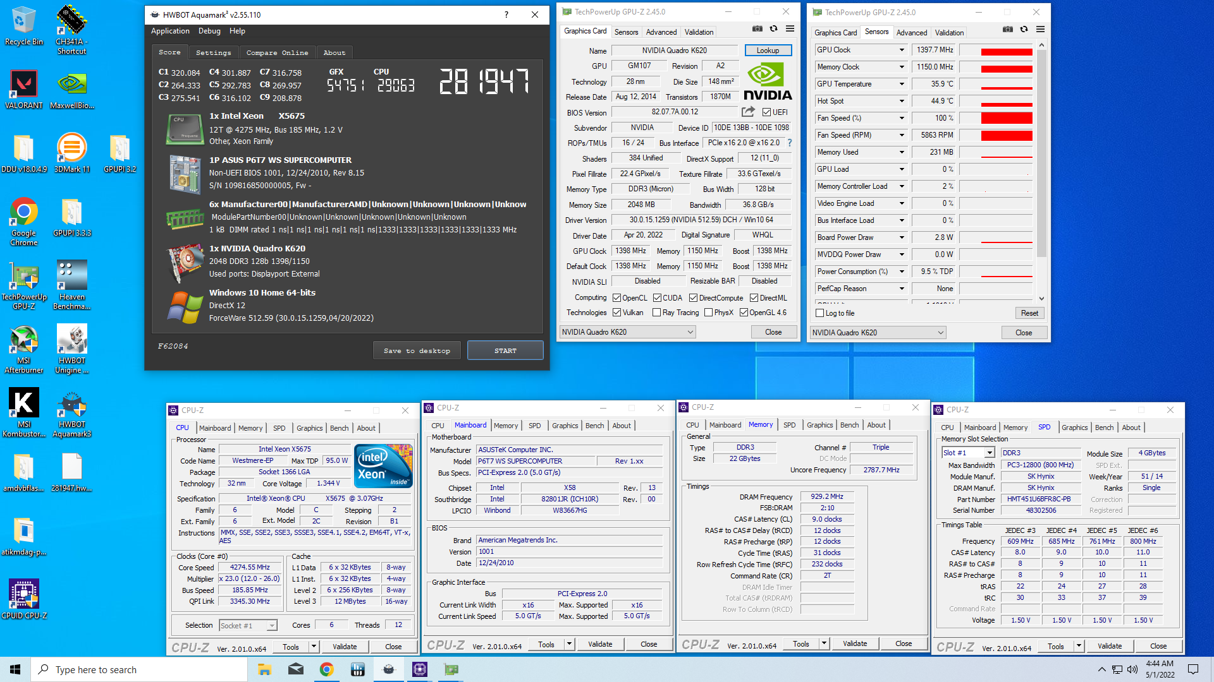Take GPU-Z screenshot with camera icon in Graphics Card window
Viewport: 1214px width, 682px height.
point(757,28)
